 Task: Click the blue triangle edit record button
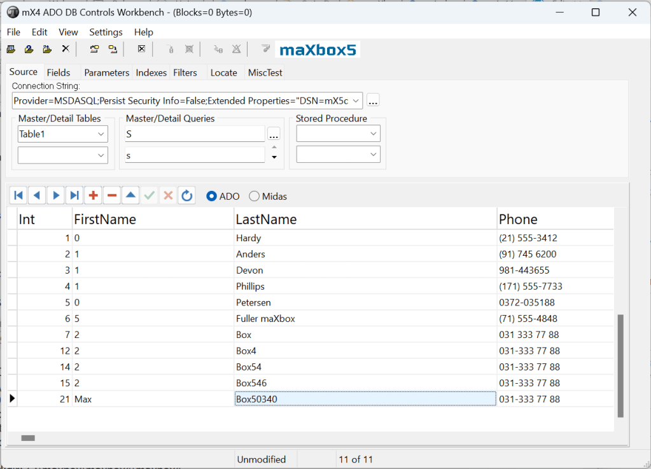tap(131, 196)
